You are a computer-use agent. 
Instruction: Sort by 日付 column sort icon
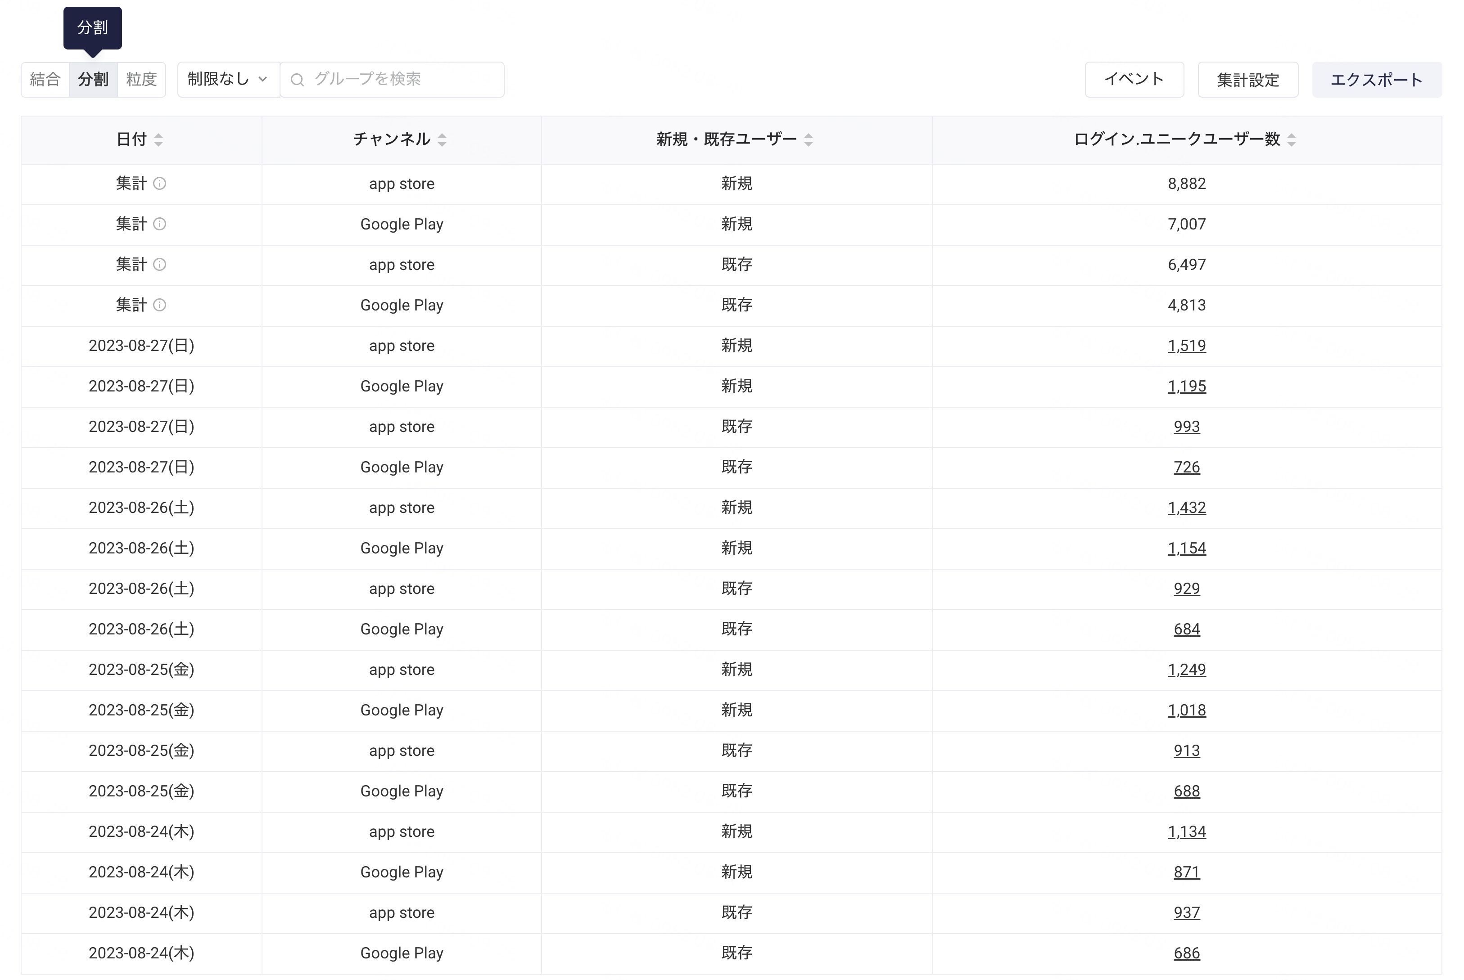point(158,139)
